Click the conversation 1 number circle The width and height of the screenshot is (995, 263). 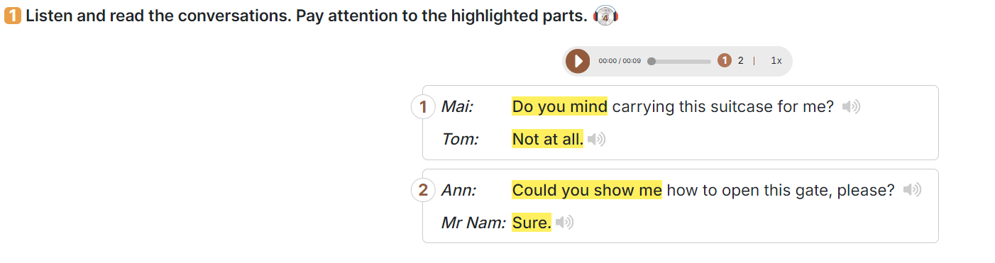click(423, 107)
